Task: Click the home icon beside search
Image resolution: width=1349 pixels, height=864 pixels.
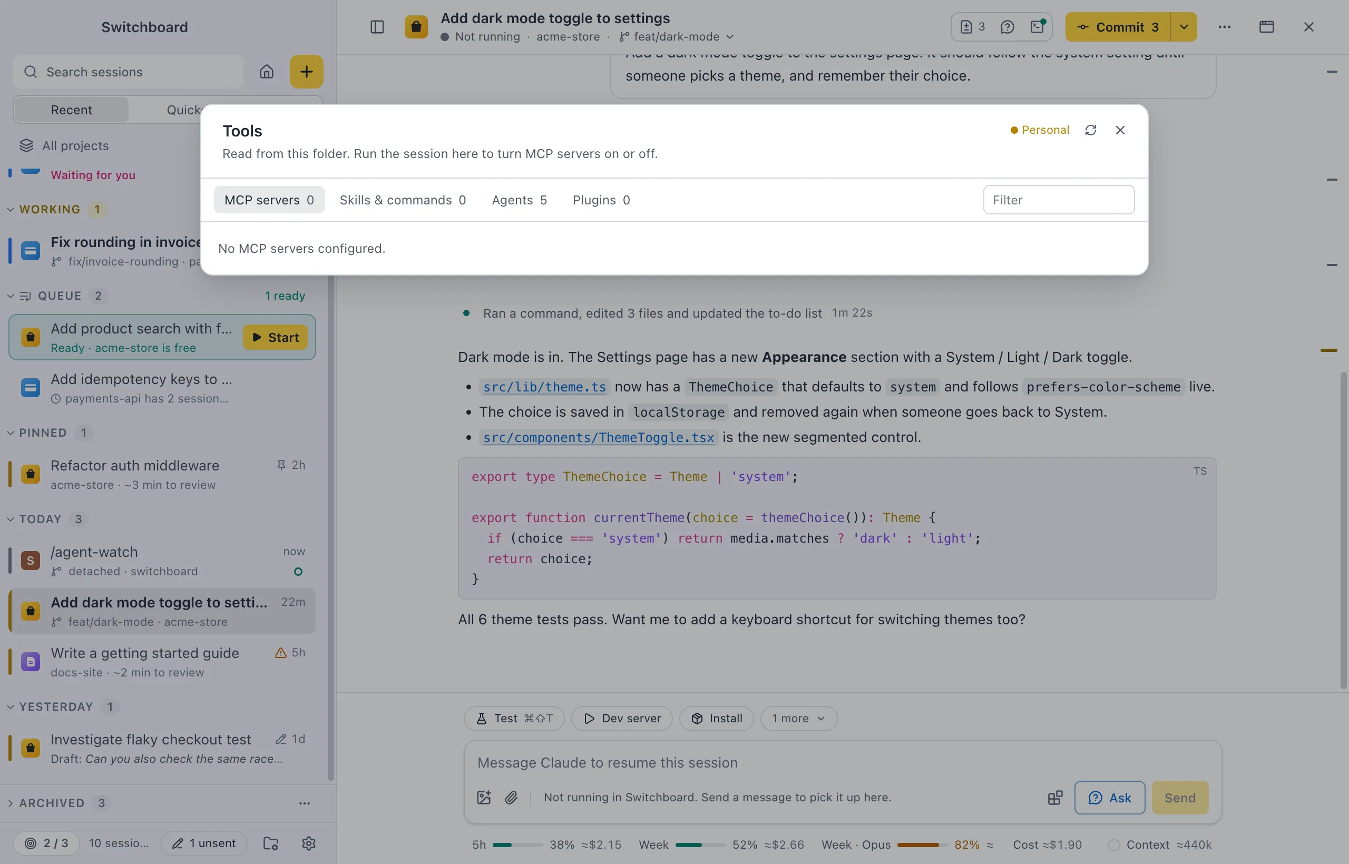Action: click(267, 72)
